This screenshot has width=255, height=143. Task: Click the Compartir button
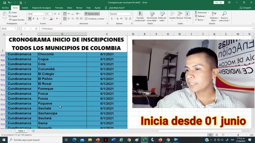coord(245,8)
